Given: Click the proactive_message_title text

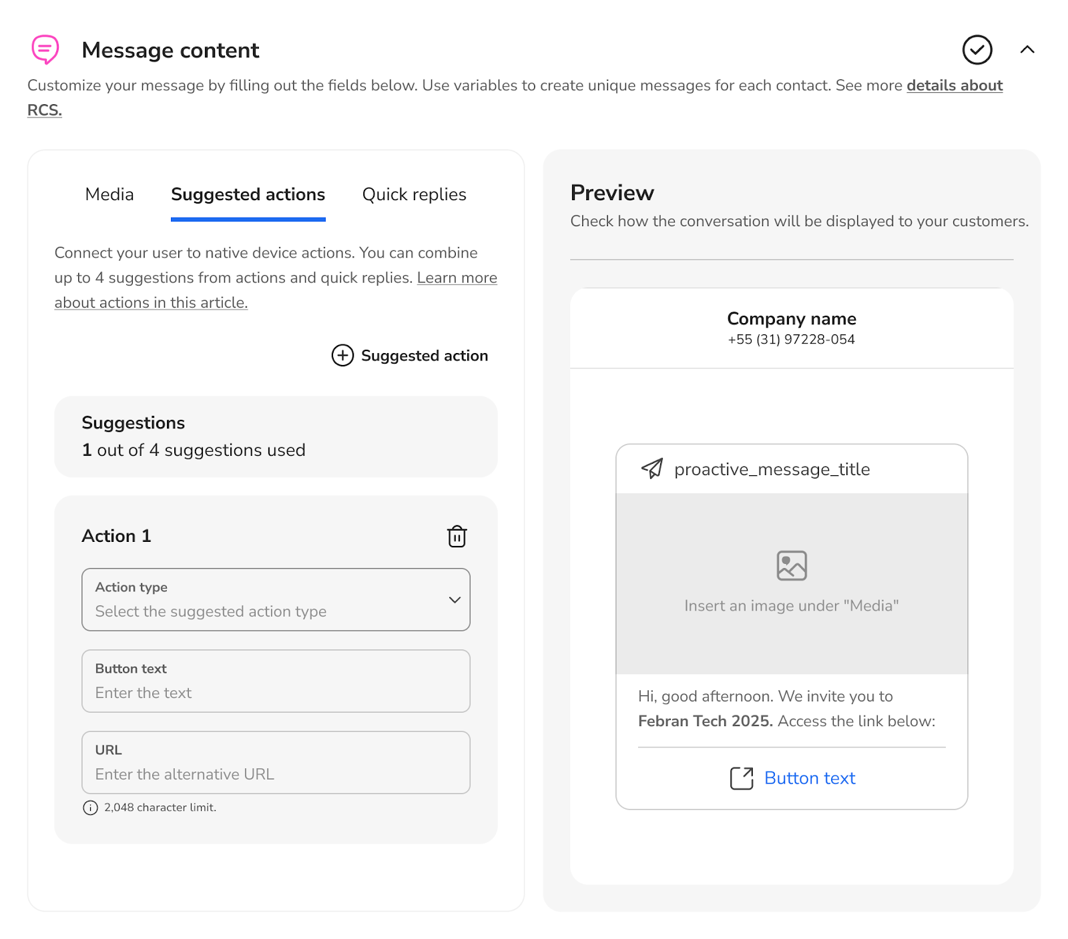Looking at the screenshot, I should tap(772, 470).
